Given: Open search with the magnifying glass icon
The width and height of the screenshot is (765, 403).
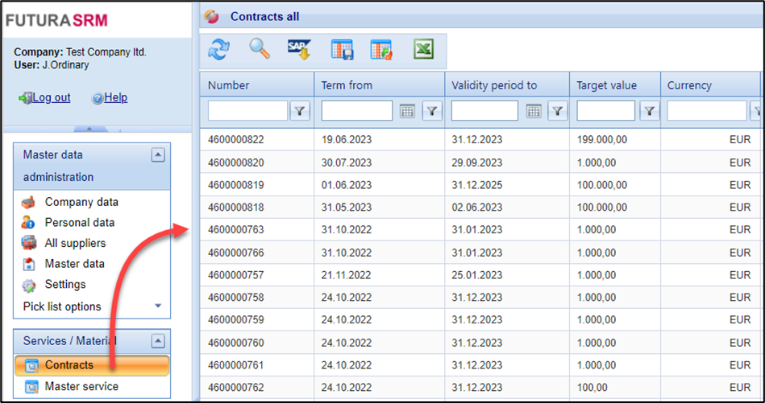Looking at the screenshot, I should click(259, 49).
